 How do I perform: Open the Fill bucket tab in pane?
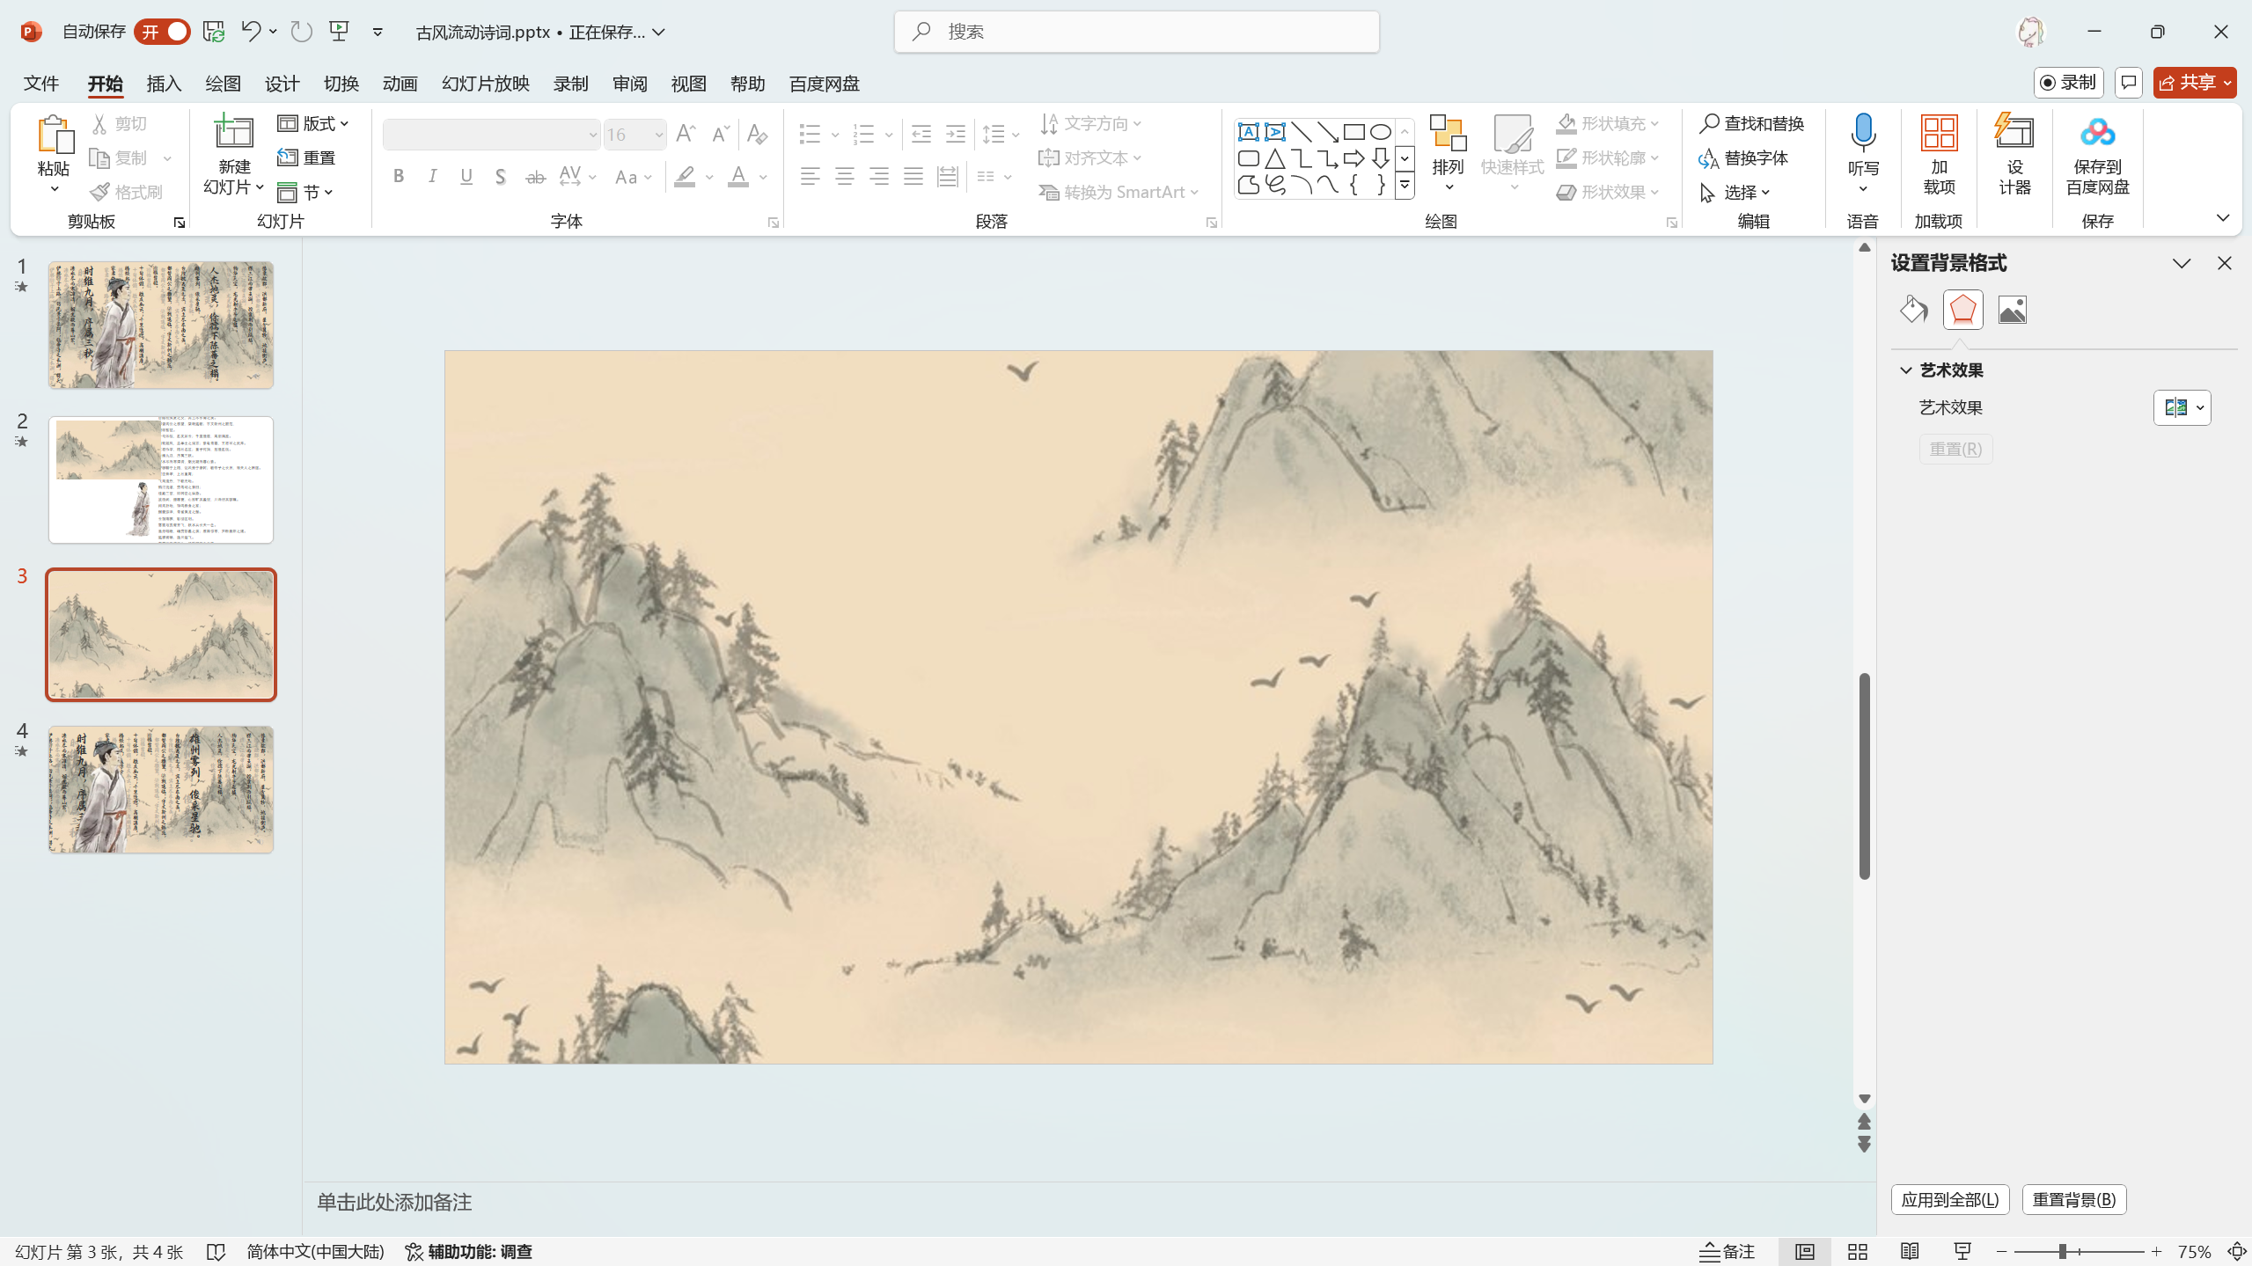pos(1913,310)
